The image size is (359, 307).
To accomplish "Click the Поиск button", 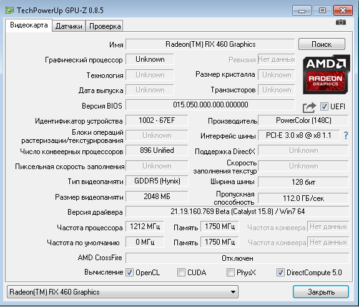I will (x=322, y=44).
